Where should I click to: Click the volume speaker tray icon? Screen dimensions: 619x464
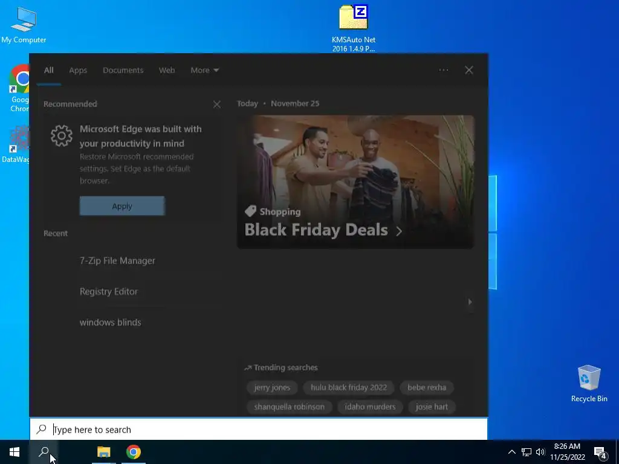(x=540, y=452)
